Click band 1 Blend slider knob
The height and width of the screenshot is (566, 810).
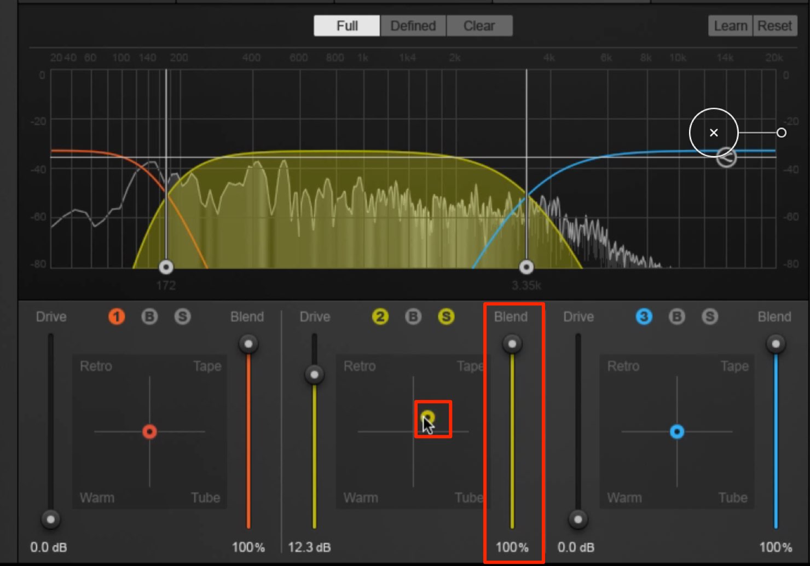point(248,344)
